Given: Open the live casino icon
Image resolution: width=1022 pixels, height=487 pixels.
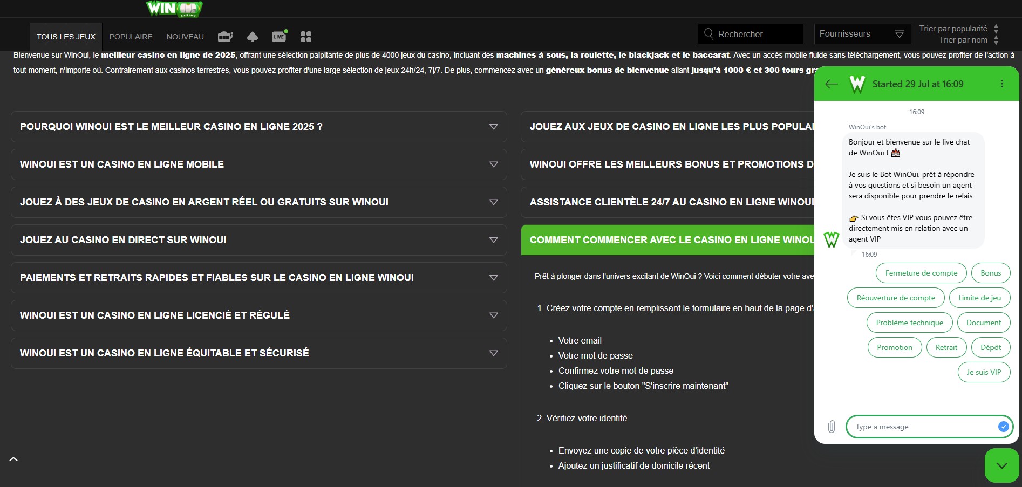Looking at the screenshot, I should point(280,36).
